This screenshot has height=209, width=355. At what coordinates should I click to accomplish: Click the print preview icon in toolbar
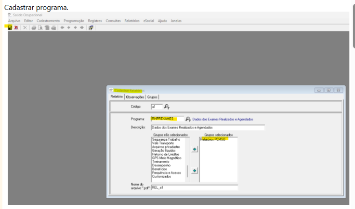point(40,28)
